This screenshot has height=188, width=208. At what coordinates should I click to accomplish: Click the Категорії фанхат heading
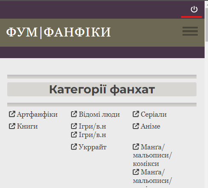[x=102, y=90]
